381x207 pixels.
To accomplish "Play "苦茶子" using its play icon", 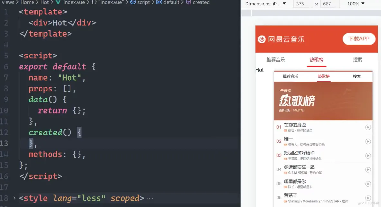I will point(368,198).
